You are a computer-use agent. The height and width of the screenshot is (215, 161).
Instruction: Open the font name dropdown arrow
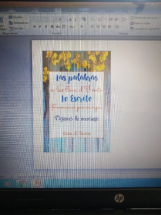click(x=56, y=19)
